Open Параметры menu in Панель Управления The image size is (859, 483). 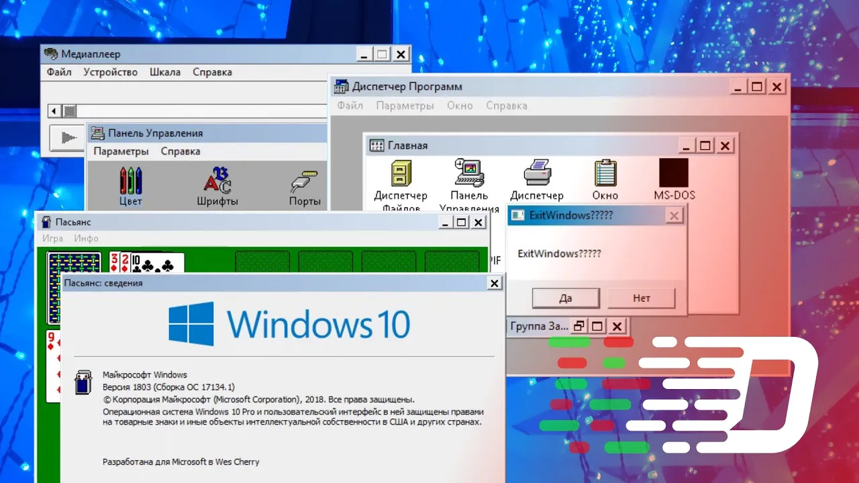tap(121, 151)
